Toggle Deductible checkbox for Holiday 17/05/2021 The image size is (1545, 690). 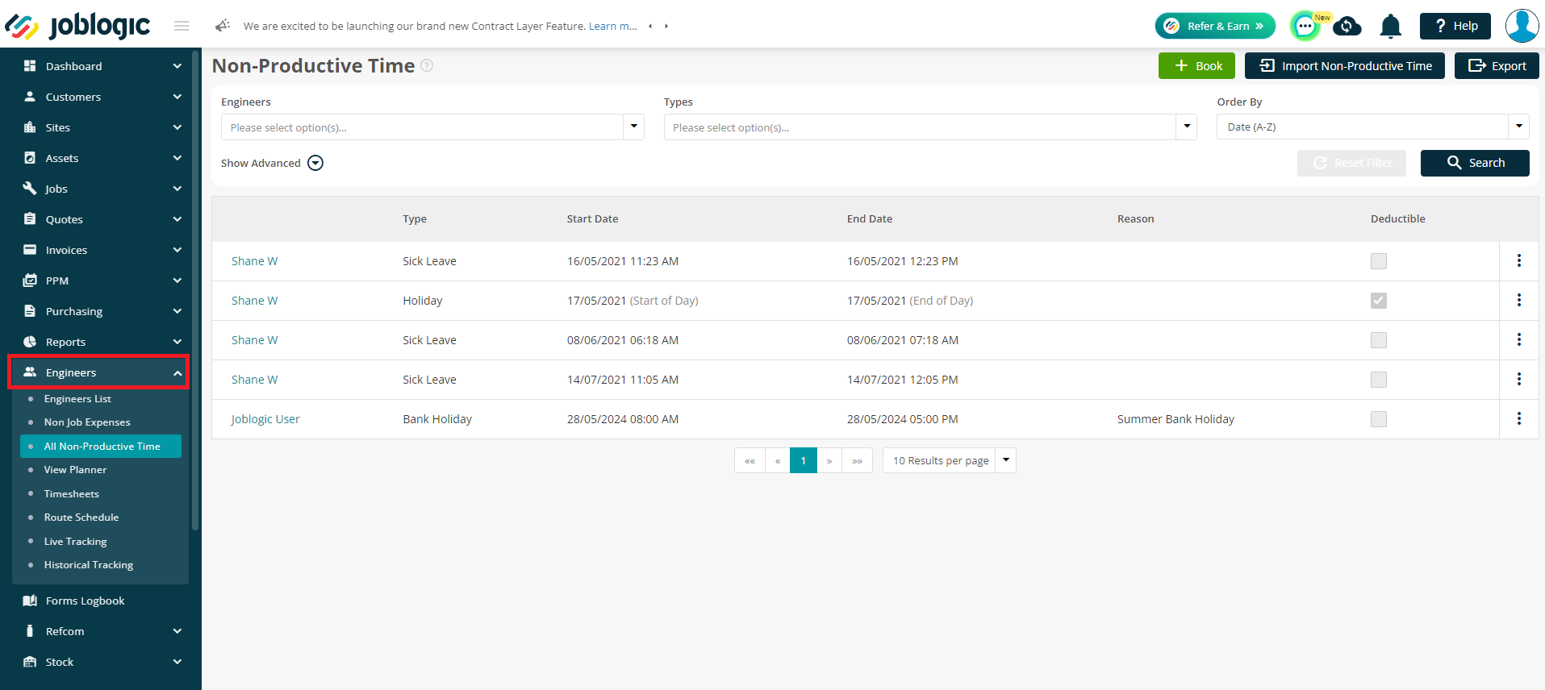click(x=1379, y=301)
